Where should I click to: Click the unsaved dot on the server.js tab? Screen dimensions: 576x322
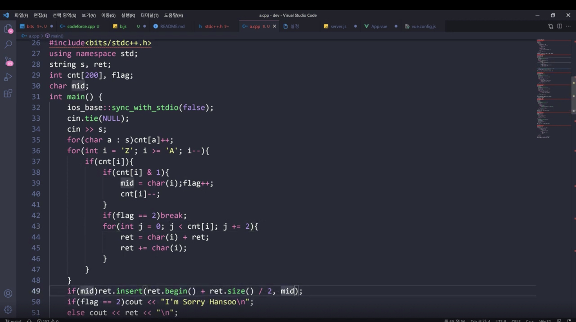pyautogui.click(x=355, y=26)
